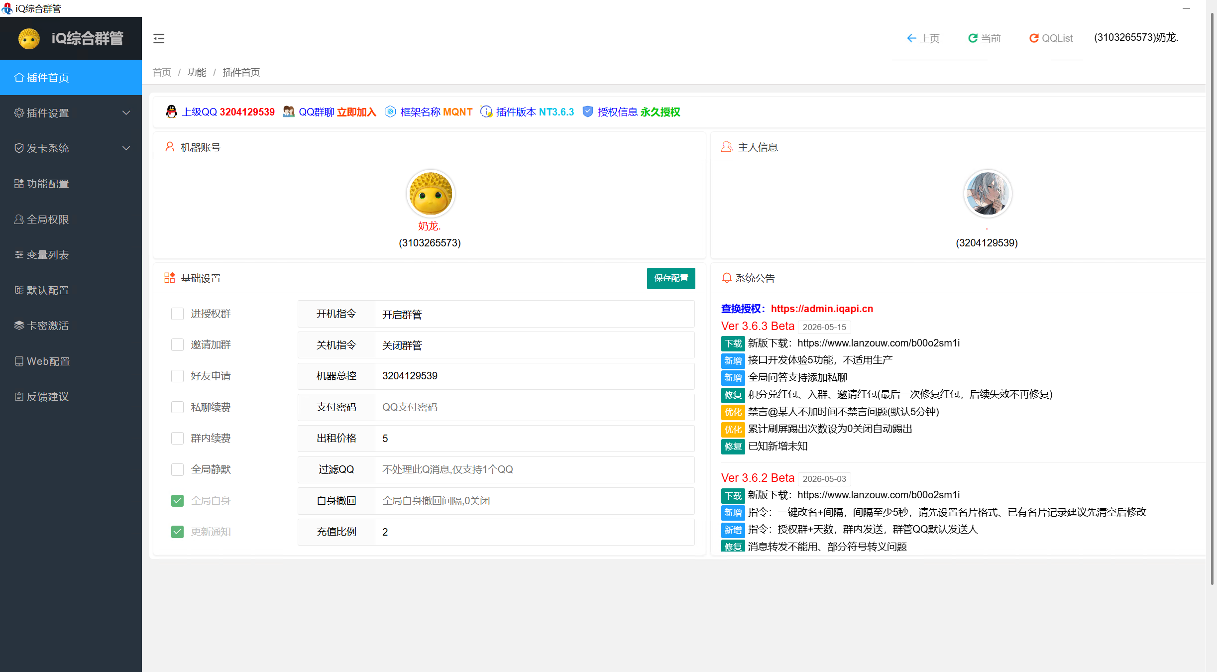Check the 好友申请 option
The width and height of the screenshot is (1217, 672).
177,376
